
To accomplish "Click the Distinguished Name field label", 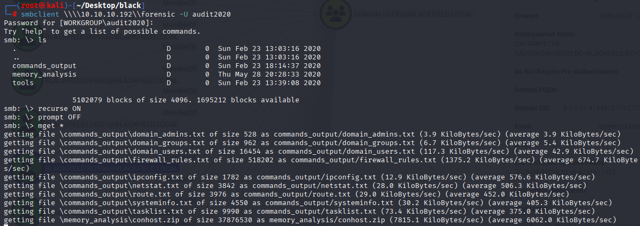I will [x=545, y=34].
